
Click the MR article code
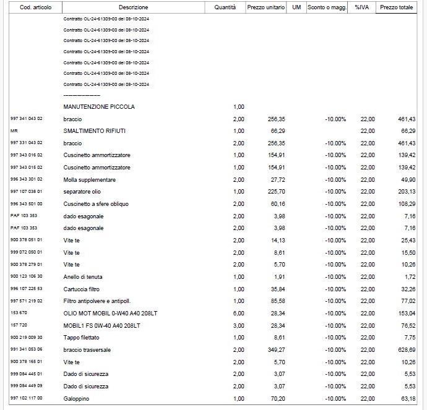[x=14, y=131]
